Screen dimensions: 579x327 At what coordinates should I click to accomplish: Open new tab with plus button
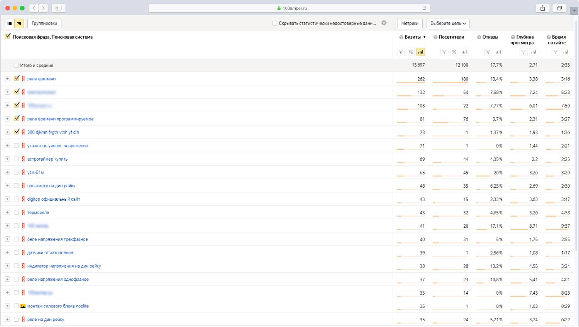(574, 10)
